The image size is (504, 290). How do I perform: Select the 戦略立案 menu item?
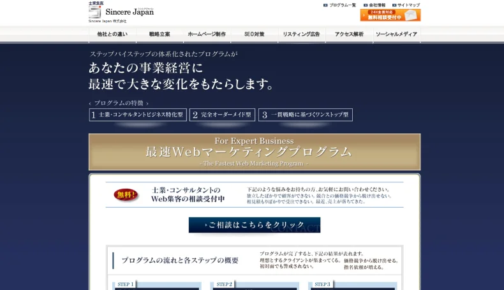tap(159, 34)
